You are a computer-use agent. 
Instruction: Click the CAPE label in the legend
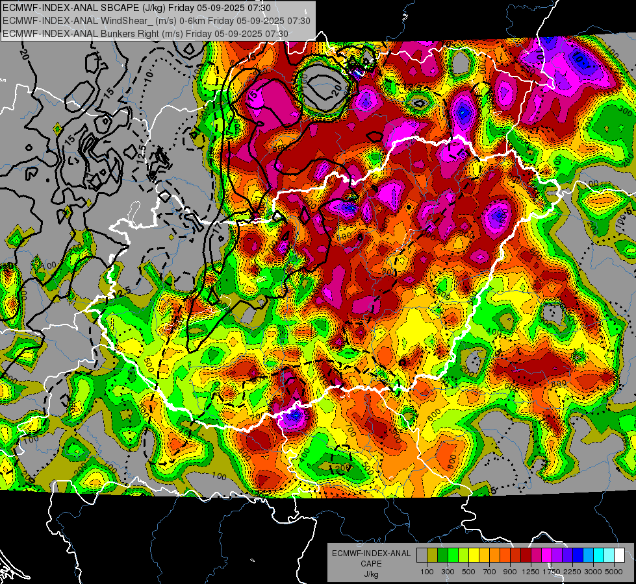[371, 563]
